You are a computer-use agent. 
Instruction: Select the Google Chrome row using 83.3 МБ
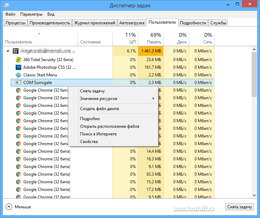point(112,174)
